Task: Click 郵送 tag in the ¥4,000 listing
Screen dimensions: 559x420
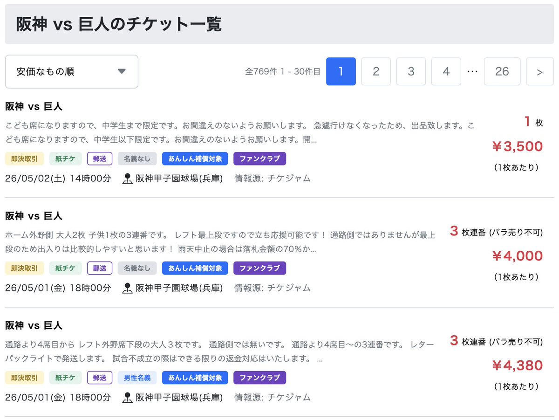Action: (100, 268)
